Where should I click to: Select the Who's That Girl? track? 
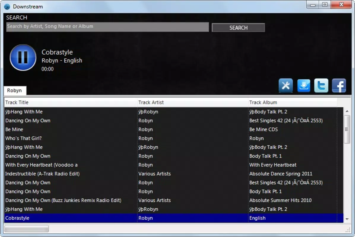tap(173, 138)
